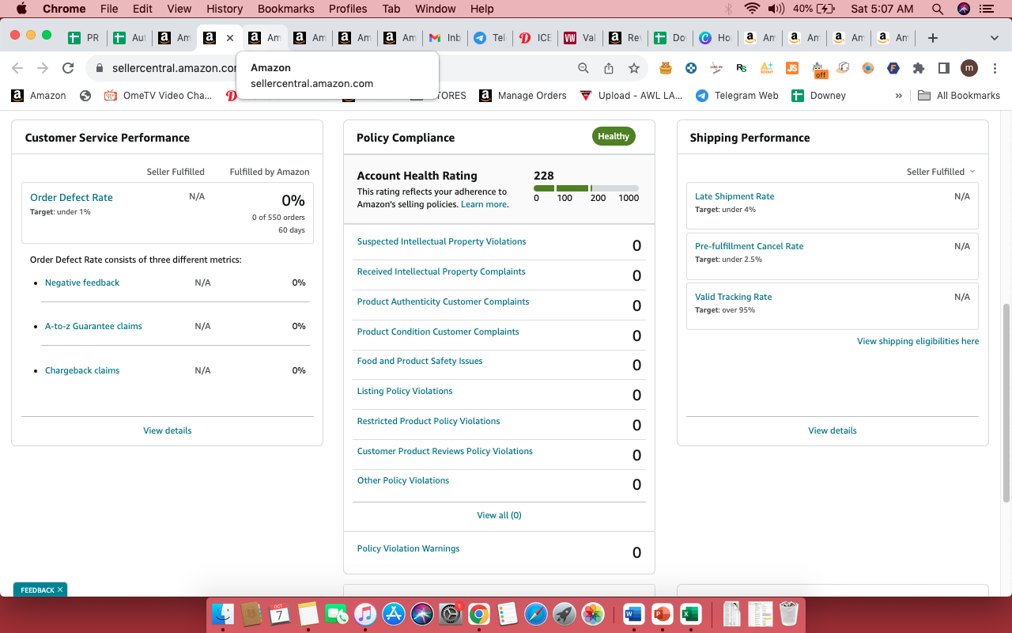Click the sellercentral address bar
The height and width of the screenshot is (633, 1012).
[175, 68]
